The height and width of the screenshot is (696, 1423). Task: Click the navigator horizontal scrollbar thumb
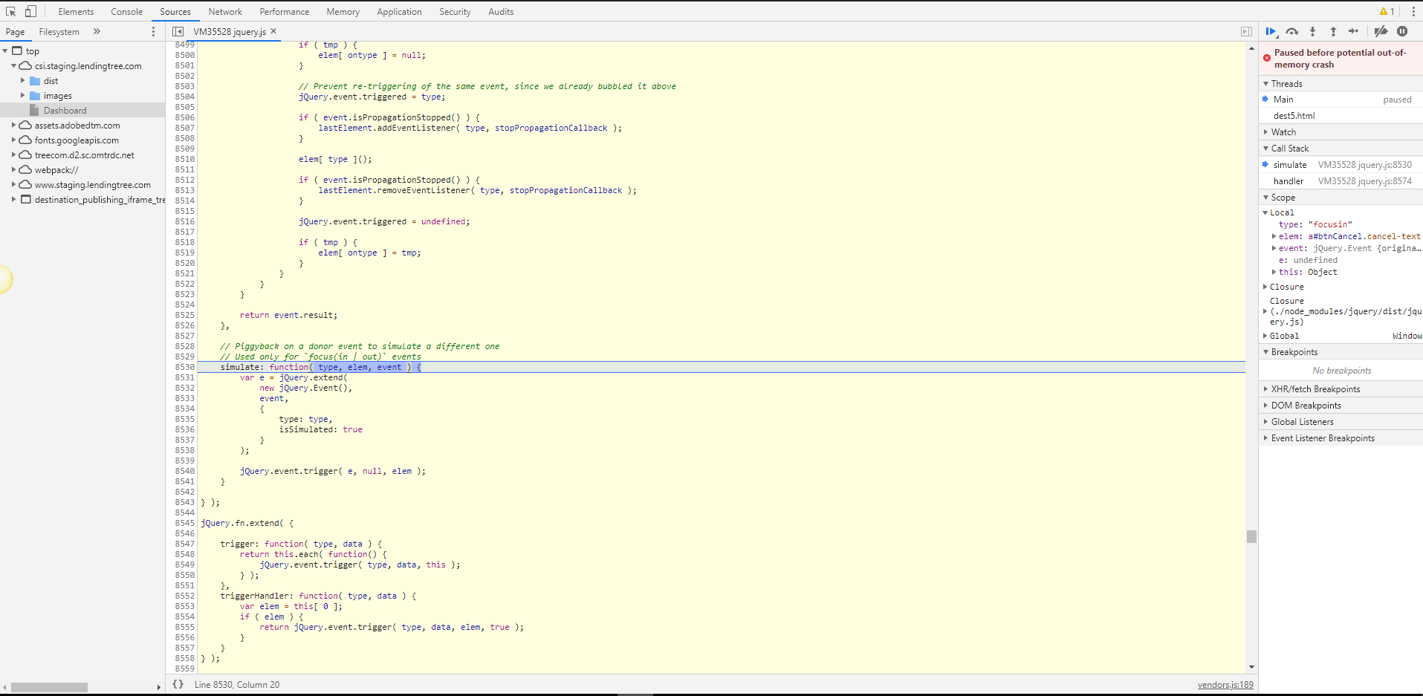click(x=49, y=687)
